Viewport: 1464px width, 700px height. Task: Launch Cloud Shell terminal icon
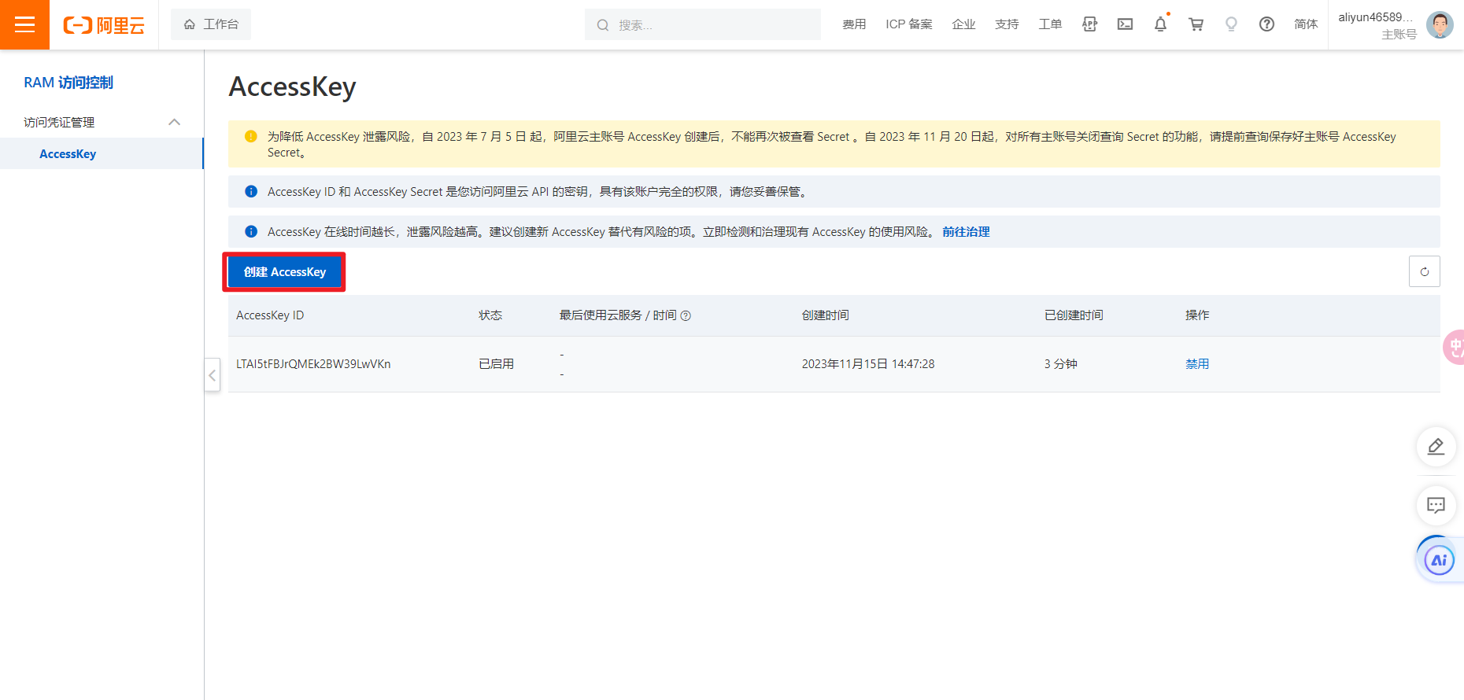1125,24
